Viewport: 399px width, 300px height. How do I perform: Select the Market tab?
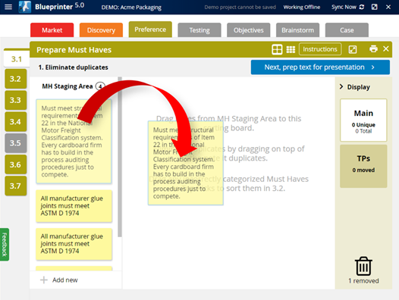(52, 30)
